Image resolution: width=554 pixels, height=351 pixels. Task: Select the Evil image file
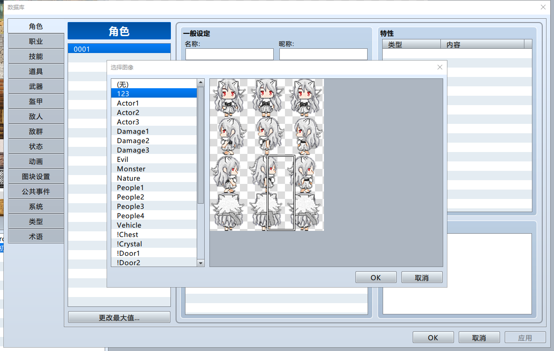pyautogui.click(x=154, y=159)
